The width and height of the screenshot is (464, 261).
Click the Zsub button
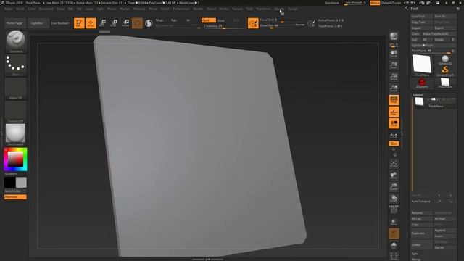pos(221,20)
